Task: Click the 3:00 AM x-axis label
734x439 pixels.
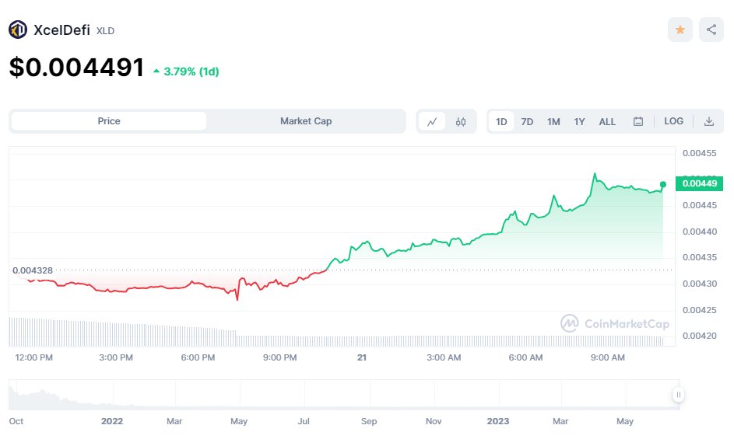Action: click(444, 357)
